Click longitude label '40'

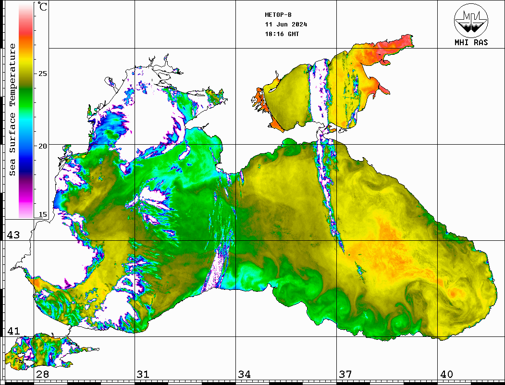(x=446, y=374)
